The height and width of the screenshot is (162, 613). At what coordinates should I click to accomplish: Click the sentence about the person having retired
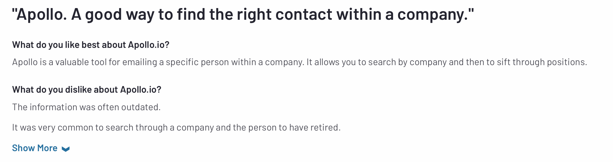[x=176, y=127]
